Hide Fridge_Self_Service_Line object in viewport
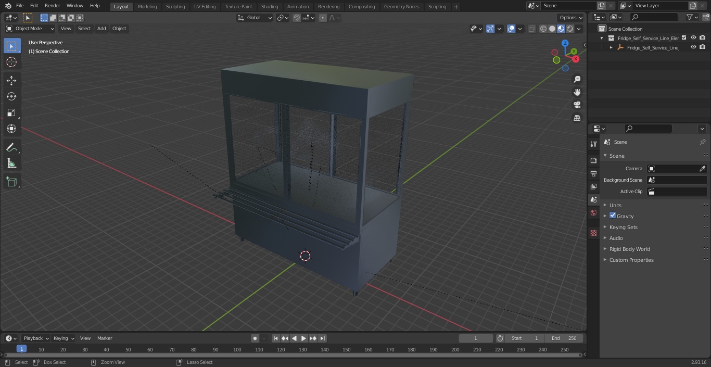Screen dimensions: 711x367 point(693,47)
